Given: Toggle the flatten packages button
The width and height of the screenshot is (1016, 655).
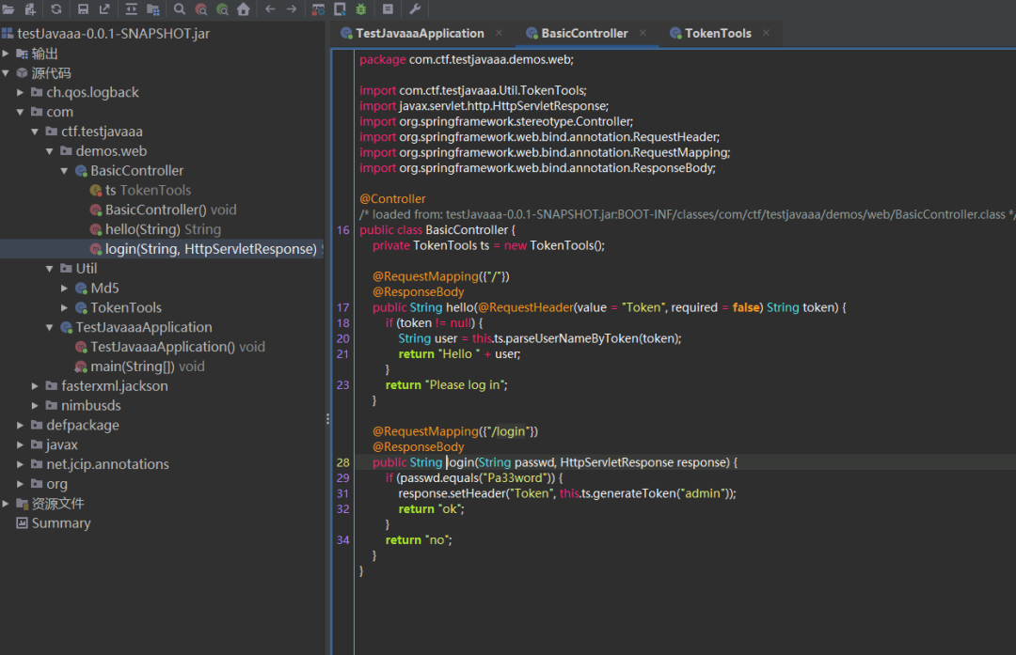Looking at the screenshot, I should click(x=152, y=9).
